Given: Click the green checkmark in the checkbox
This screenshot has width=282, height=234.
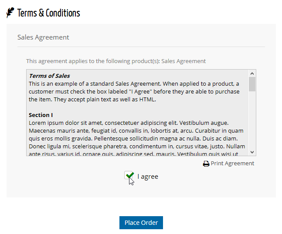Looking at the screenshot, I should [x=129, y=175].
